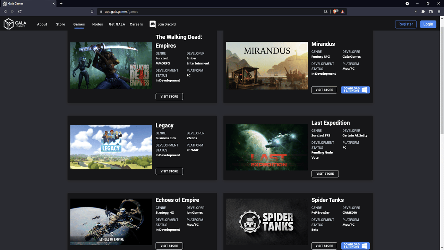Screen dimensions: 444x250
Task: Visit store for Echoes of Empire
Action: (169, 246)
